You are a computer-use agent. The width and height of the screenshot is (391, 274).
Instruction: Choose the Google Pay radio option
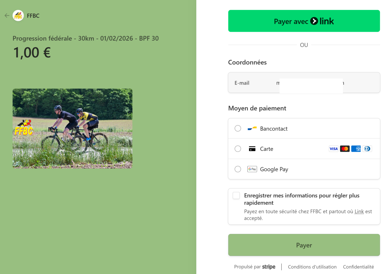click(x=238, y=169)
